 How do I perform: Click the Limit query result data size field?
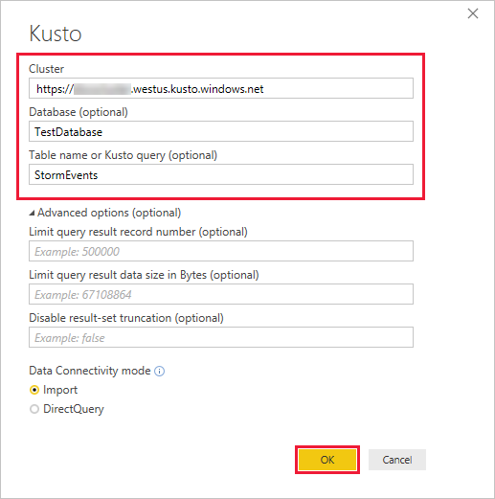(221, 294)
